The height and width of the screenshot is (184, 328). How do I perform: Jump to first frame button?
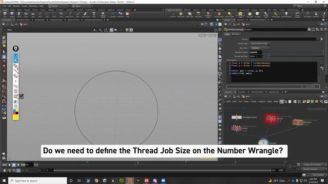(x=5, y=165)
